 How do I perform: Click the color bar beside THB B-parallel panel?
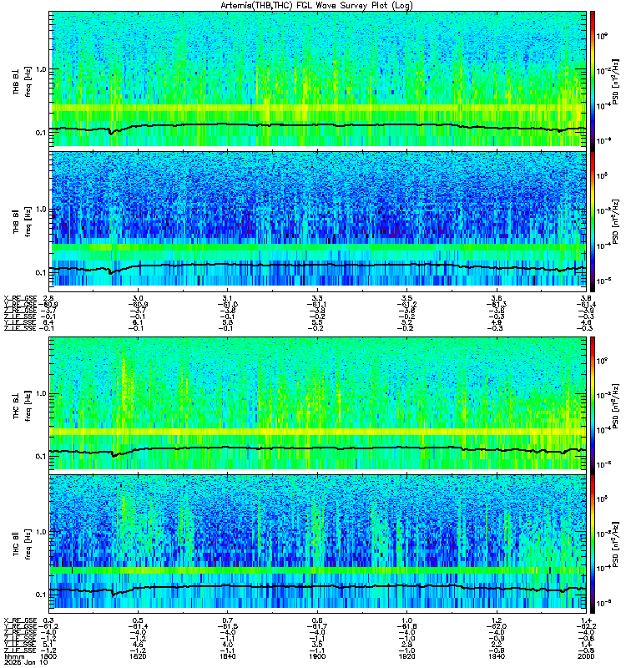(593, 221)
